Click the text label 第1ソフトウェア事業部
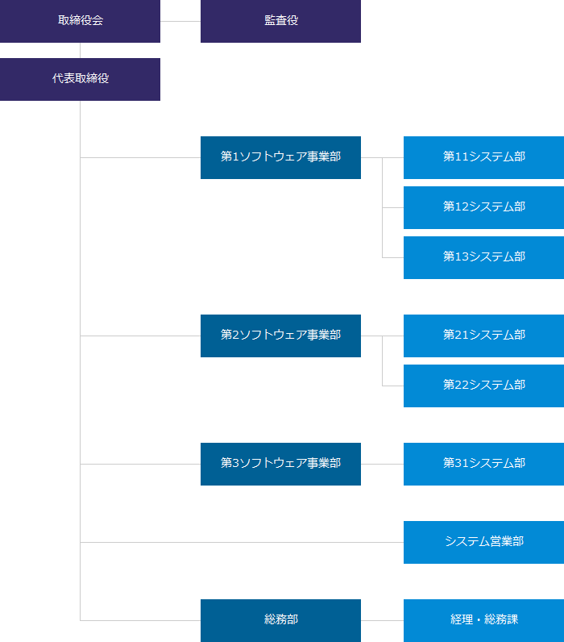Screen dimensions: 564x642 pyautogui.click(x=280, y=156)
